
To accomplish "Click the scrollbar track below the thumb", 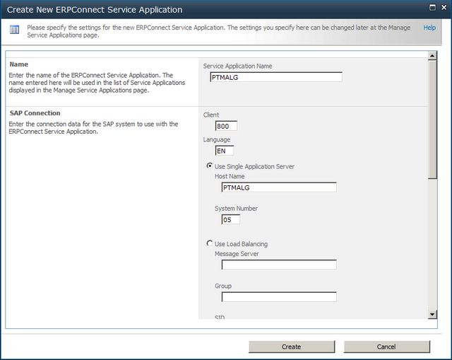I will [x=432, y=244].
